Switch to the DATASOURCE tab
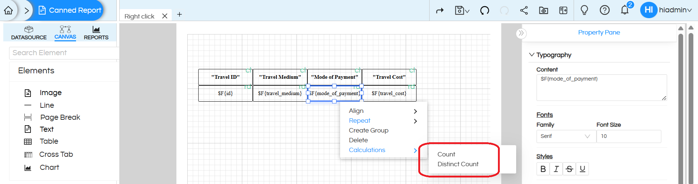This screenshot has height=184, width=698. click(x=29, y=33)
